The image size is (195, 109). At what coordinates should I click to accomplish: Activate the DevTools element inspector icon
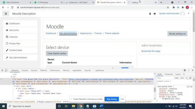coord(2,70)
